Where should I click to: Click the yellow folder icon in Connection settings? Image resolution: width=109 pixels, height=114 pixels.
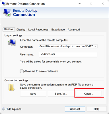(12, 87)
